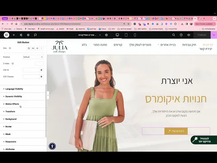Collapse the editor panel with side arrow
The height and width of the screenshot is (163, 217).
tap(48, 95)
